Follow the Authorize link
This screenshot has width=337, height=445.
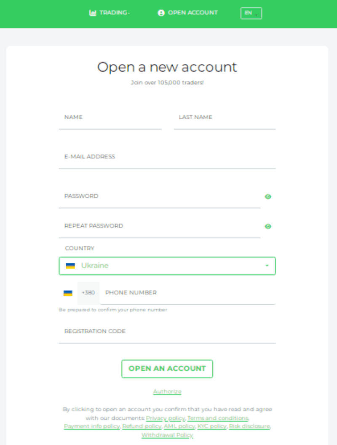click(x=167, y=392)
